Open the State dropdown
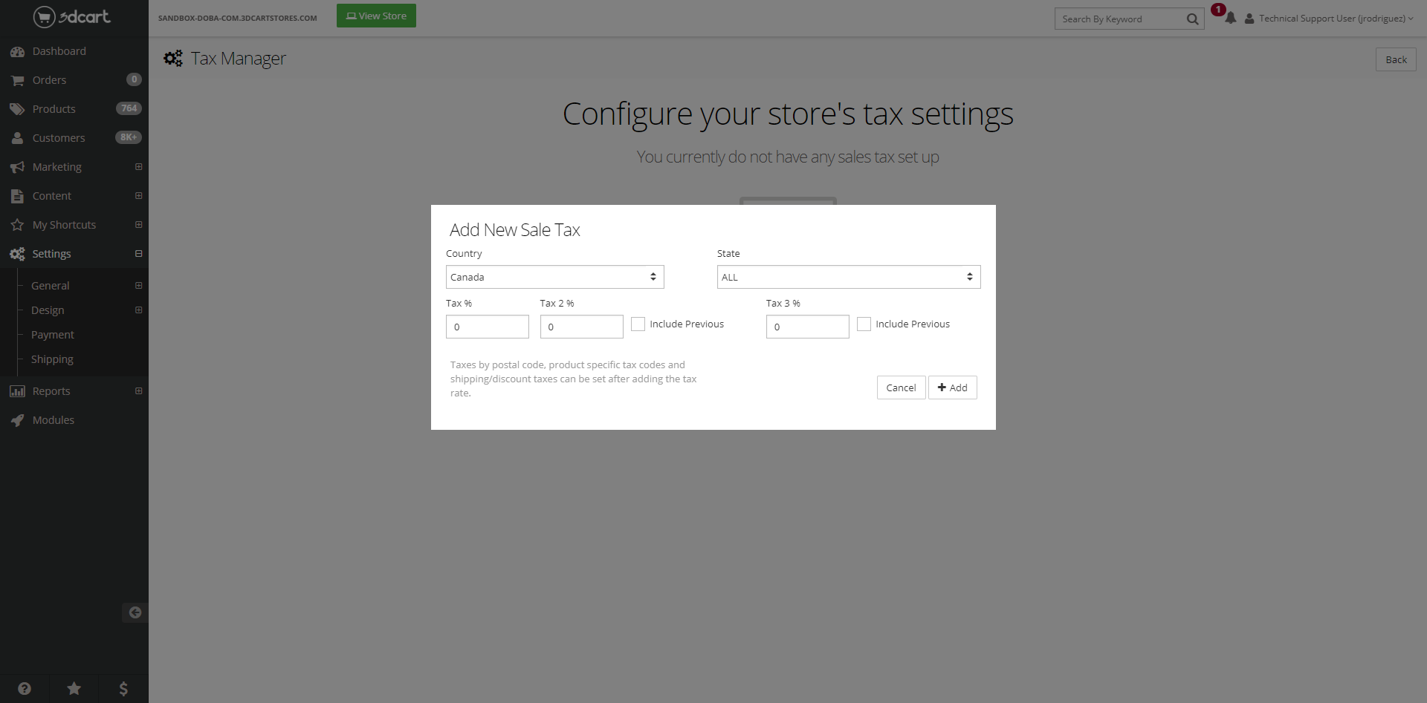The width and height of the screenshot is (1427, 703). [x=848, y=277]
